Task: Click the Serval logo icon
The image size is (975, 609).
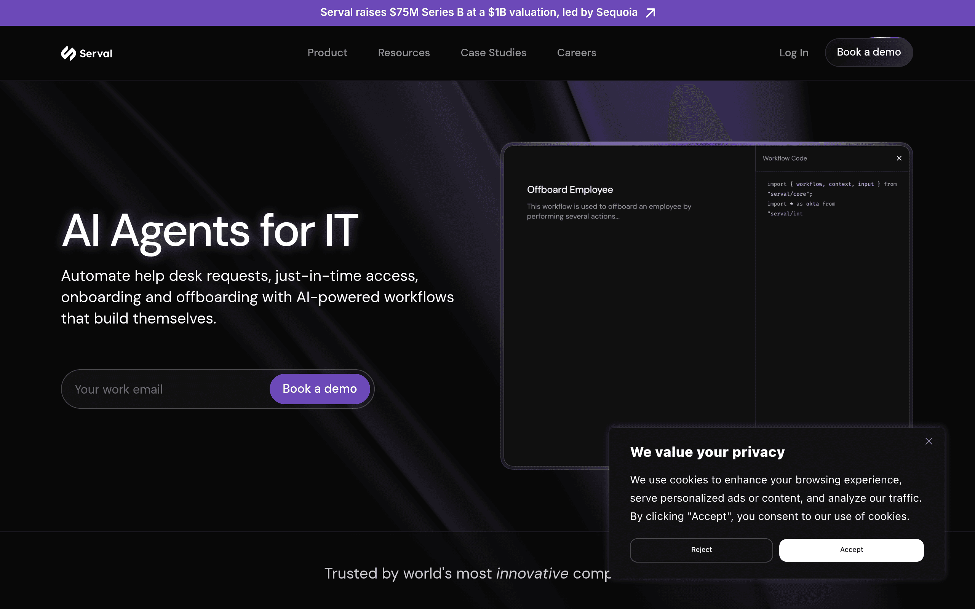Action: [x=69, y=53]
